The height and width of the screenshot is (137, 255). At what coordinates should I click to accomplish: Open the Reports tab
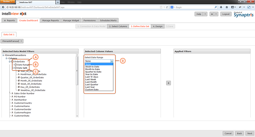(x=9, y=20)
